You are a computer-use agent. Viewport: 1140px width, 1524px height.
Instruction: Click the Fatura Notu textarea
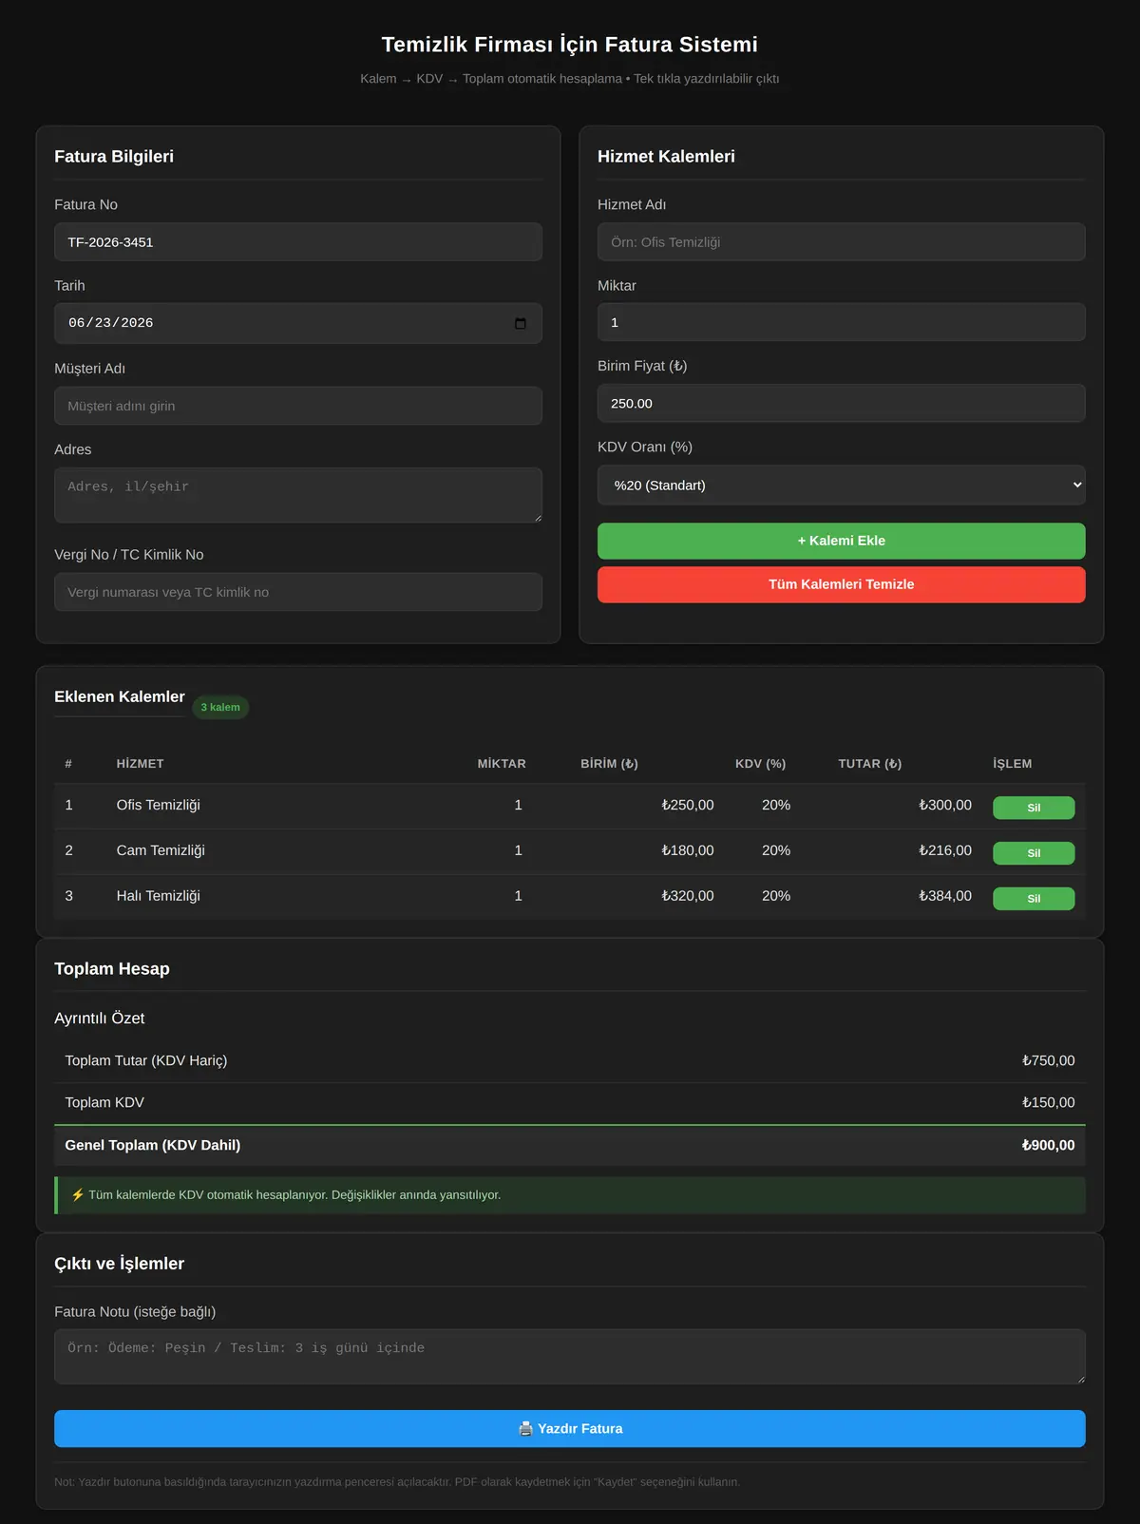[x=570, y=1356]
